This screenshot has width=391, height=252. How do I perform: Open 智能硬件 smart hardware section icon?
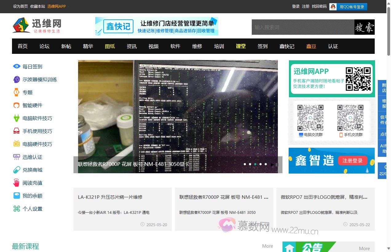pos(17,105)
